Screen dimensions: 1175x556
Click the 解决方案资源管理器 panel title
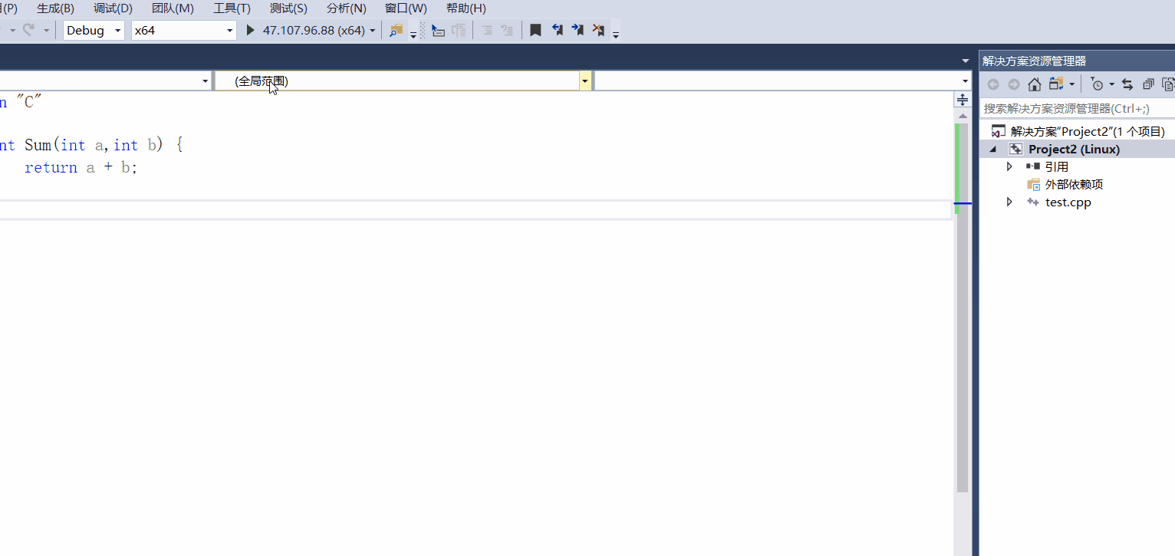pyautogui.click(x=1035, y=61)
